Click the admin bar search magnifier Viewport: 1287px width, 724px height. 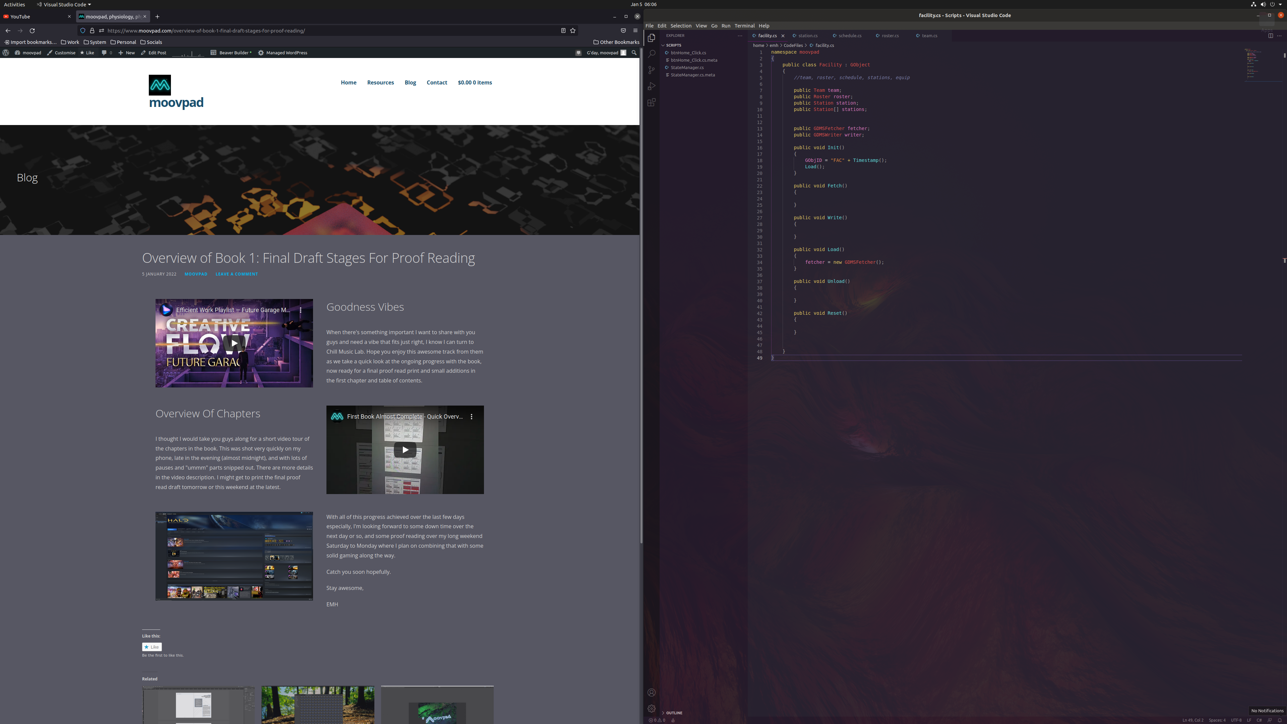pyautogui.click(x=634, y=53)
